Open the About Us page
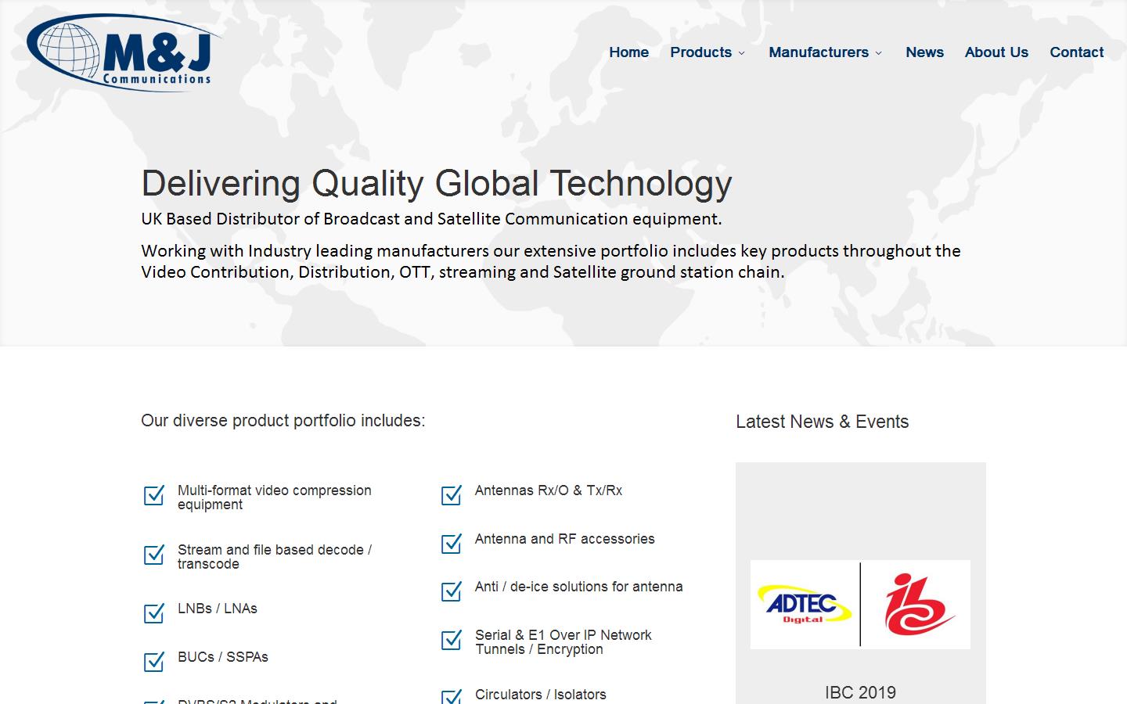 coord(996,52)
